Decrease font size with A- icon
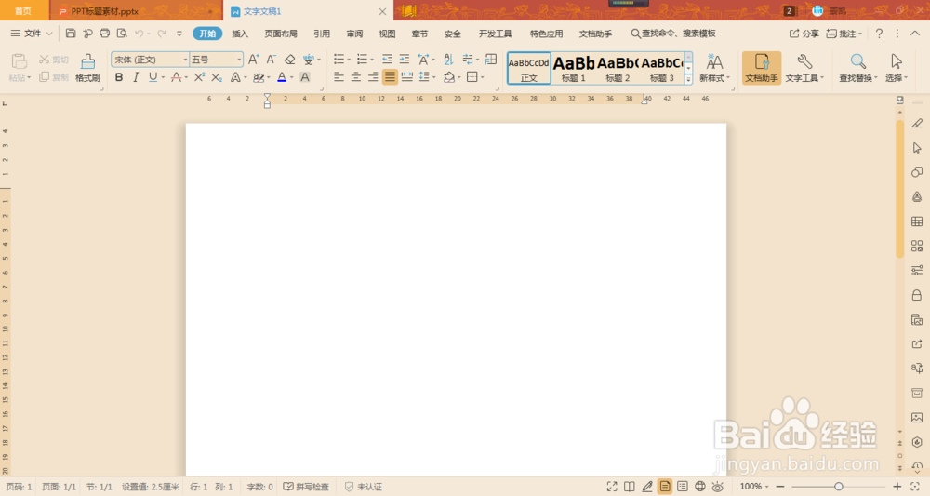This screenshot has height=496, width=930. tap(271, 60)
